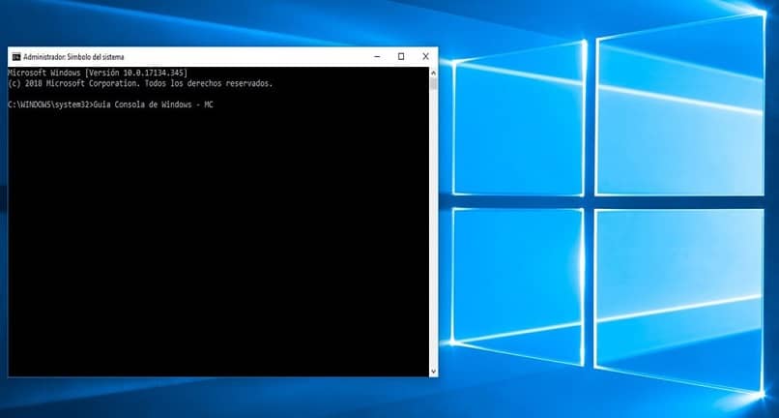Click the empty black console area
This screenshot has width=779, height=418.
click(213, 242)
